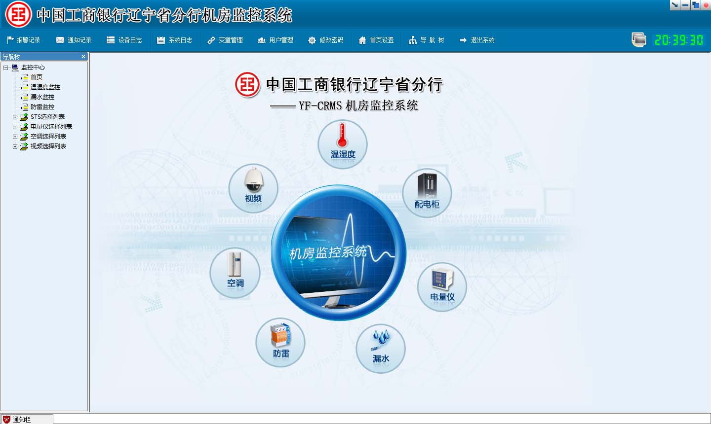Open 通知记录 notification records

click(74, 40)
